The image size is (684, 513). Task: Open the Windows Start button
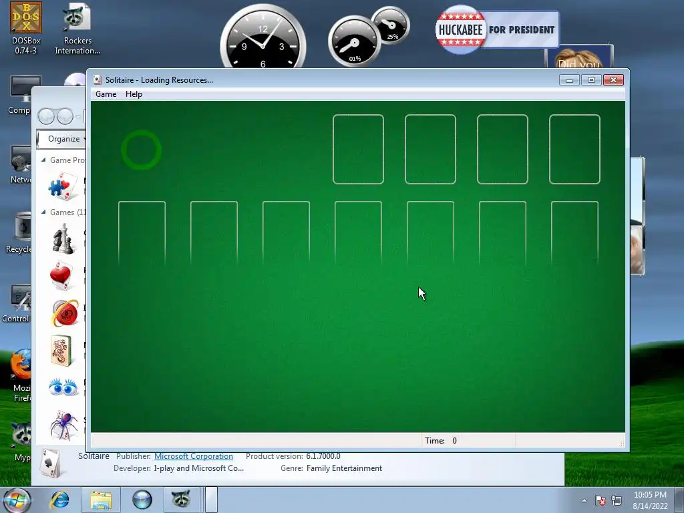click(x=17, y=500)
